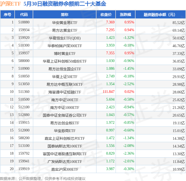Select fund name 嘉实上证科创板芯片ETF
Image resolution: width=186 pixels, height=181 pixels.
pyautogui.click(x=65, y=138)
